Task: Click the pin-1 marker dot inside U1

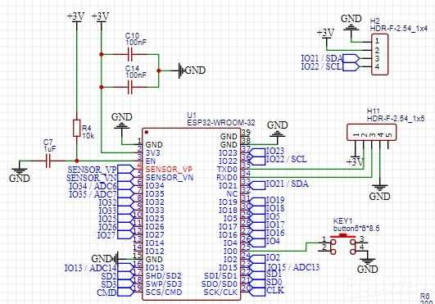Action: 147,133
